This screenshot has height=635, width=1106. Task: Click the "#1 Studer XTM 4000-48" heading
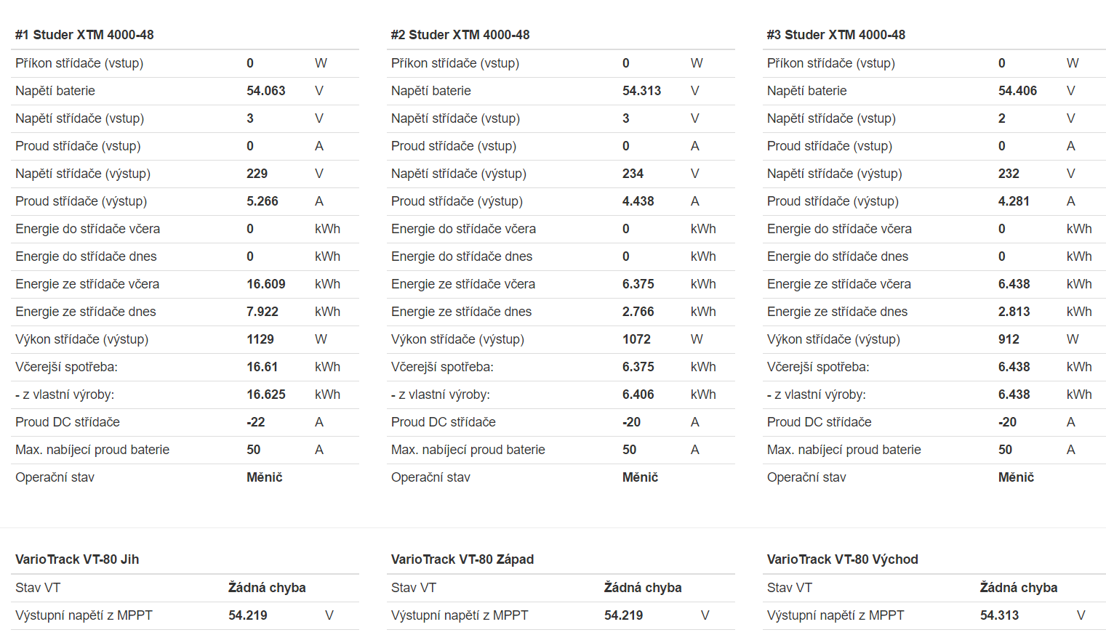click(84, 35)
